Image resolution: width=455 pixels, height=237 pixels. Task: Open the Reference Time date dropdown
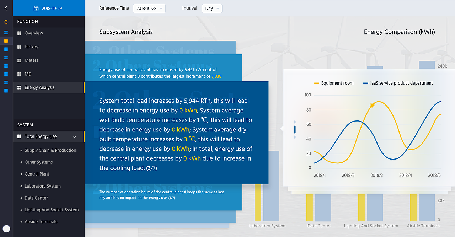(x=149, y=9)
